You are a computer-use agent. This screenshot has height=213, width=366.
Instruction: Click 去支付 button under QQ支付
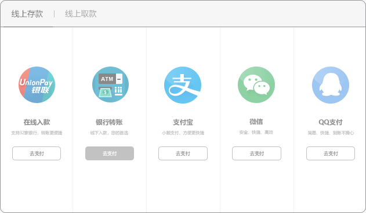tap(331, 153)
